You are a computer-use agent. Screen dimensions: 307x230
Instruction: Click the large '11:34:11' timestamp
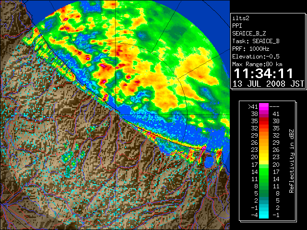263,73
